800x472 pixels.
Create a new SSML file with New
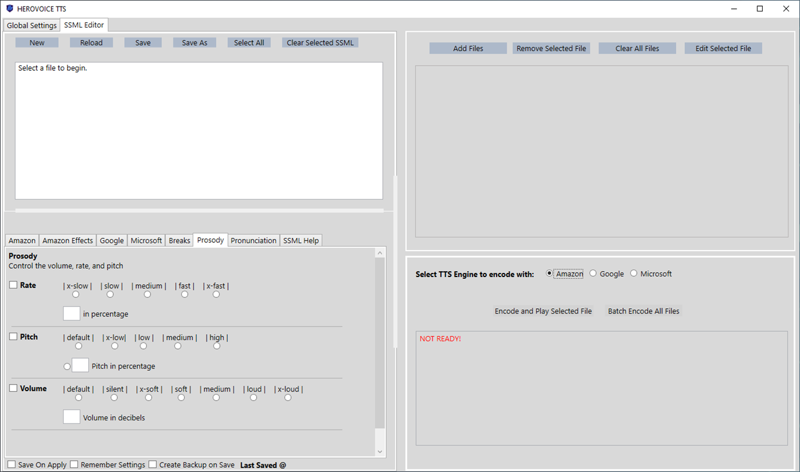pos(37,42)
